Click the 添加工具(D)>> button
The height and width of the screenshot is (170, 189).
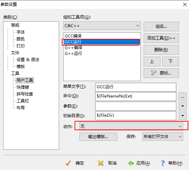[x=161, y=38]
